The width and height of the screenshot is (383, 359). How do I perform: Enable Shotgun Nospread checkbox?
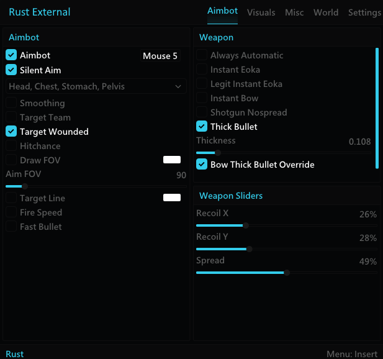tap(202, 112)
